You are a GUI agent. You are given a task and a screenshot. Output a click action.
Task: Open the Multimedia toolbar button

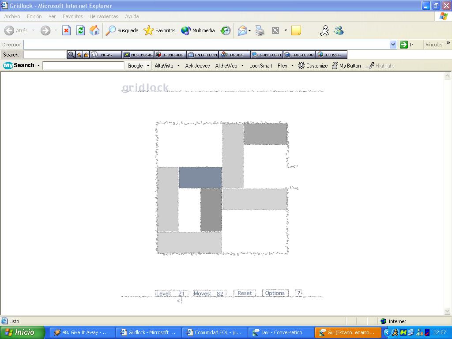click(x=198, y=30)
